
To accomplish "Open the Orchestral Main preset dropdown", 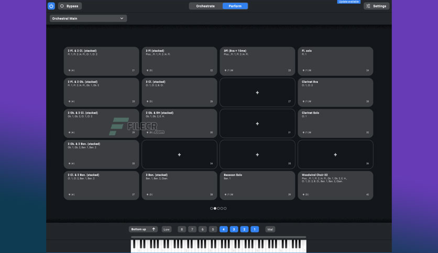I will coord(88,18).
